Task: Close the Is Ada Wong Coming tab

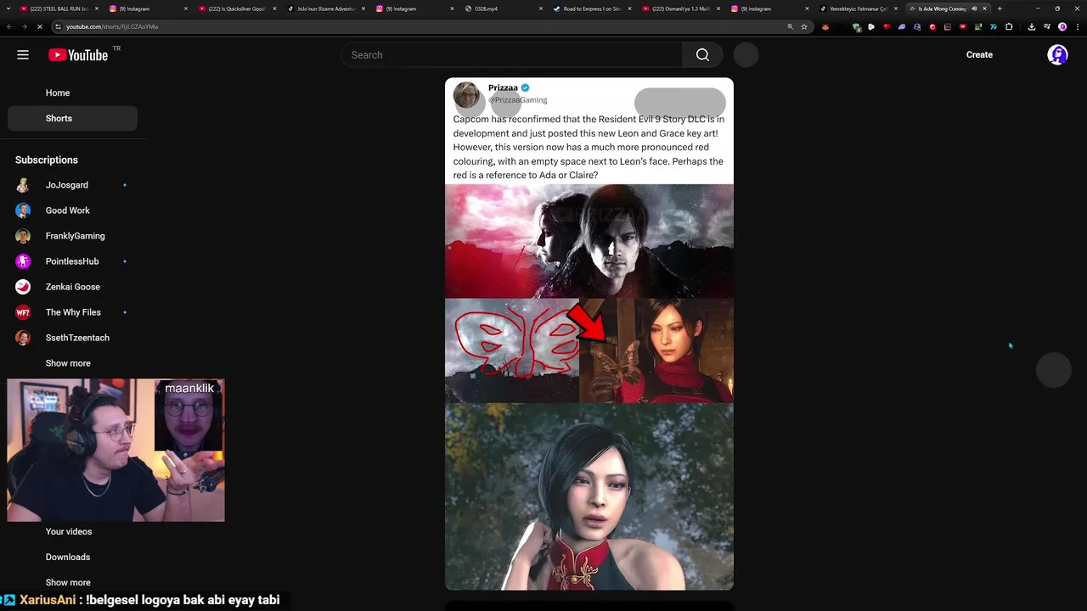Action: 985,8
